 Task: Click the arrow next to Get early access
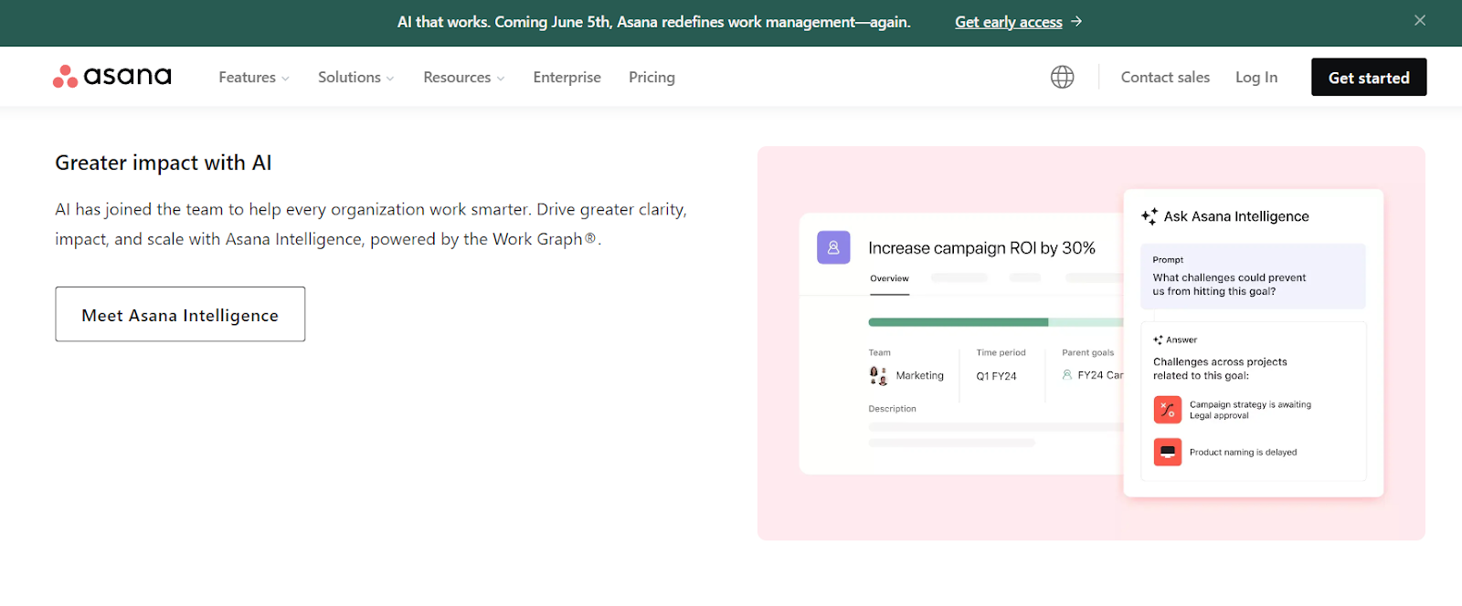pyautogui.click(x=1077, y=22)
